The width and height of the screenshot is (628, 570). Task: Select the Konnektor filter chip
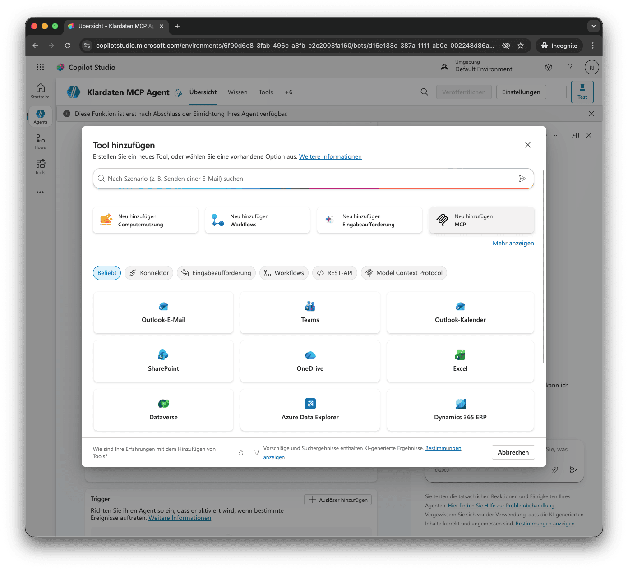click(x=149, y=273)
